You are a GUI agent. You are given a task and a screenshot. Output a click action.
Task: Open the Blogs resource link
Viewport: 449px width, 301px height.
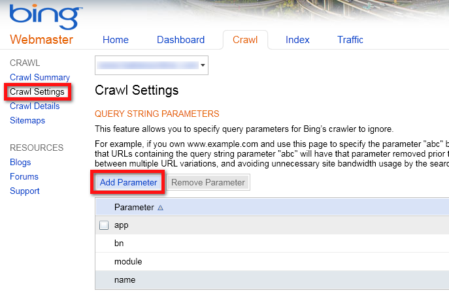[20, 162]
